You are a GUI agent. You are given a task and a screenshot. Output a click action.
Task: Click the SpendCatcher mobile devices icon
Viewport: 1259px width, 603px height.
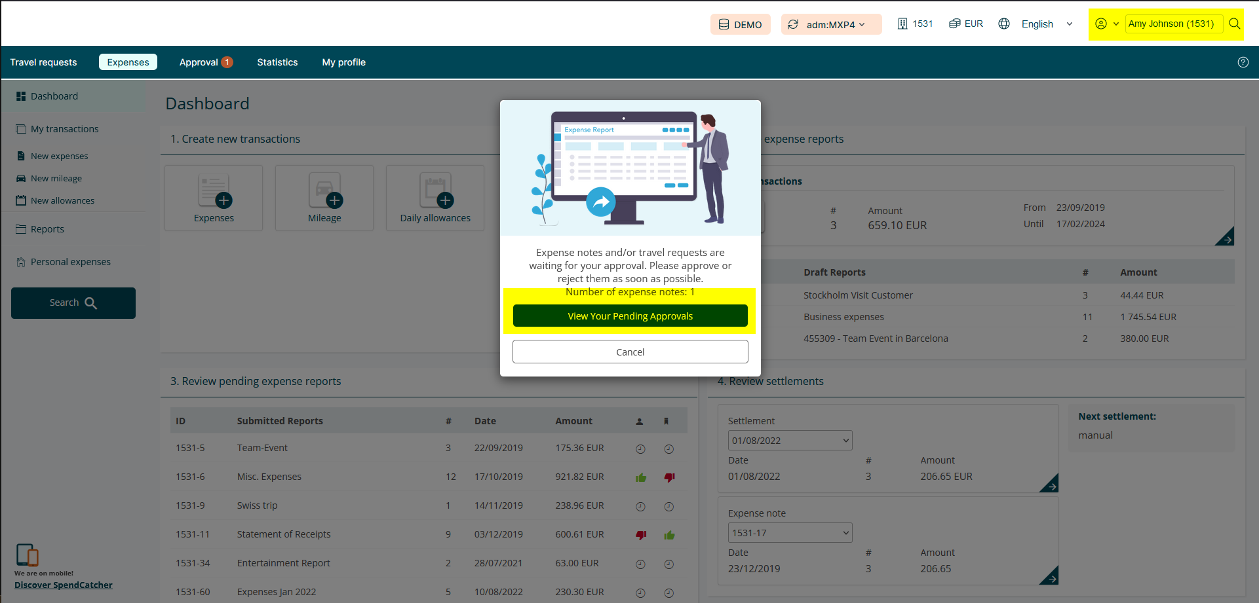click(x=28, y=555)
